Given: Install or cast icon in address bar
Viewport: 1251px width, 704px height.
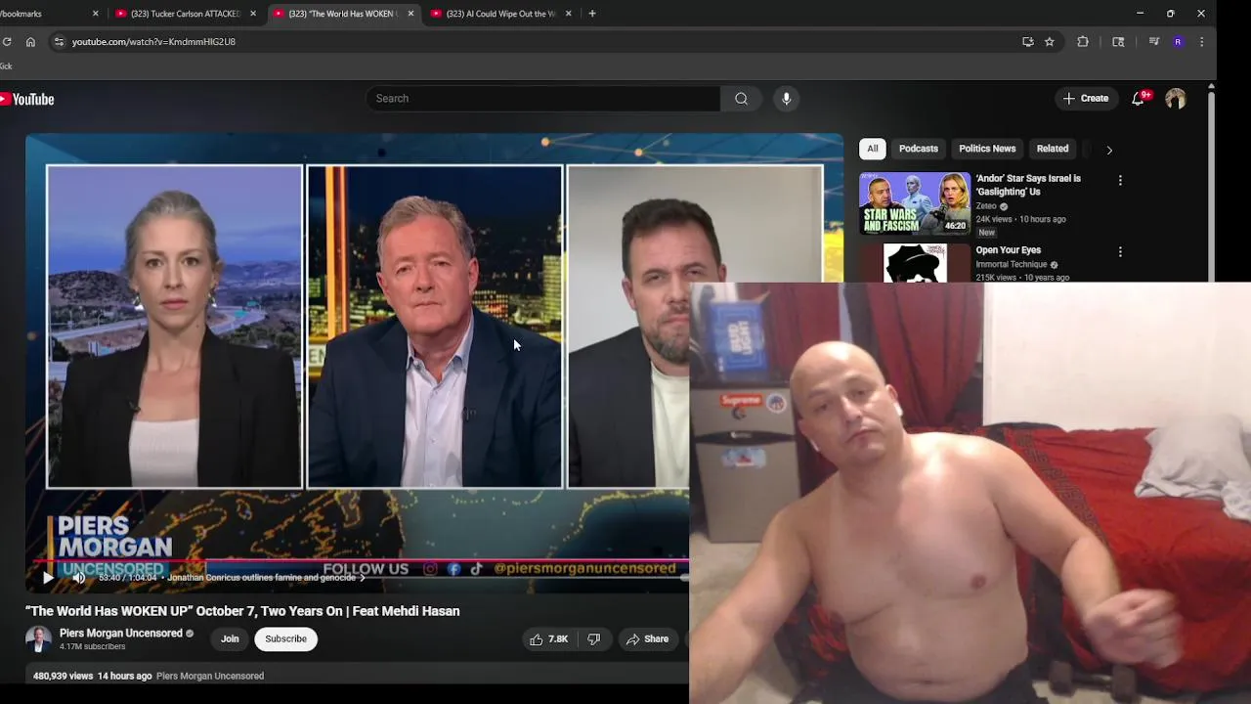Looking at the screenshot, I should point(1027,42).
